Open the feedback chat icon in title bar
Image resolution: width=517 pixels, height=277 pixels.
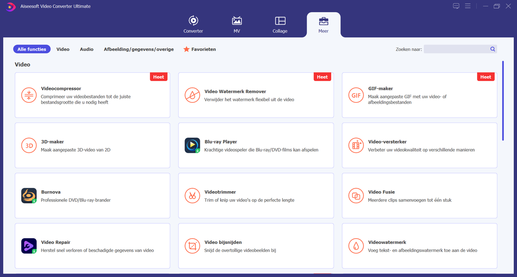pyautogui.click(x=456, y=6)
